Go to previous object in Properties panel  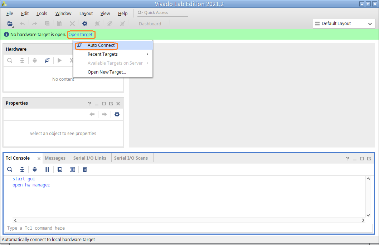point(92,114)
